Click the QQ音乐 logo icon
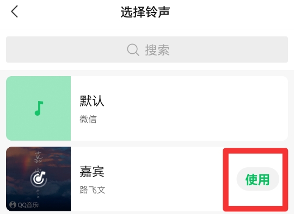Viewport: 294px width, 214px height. click(x=13, y=205)
